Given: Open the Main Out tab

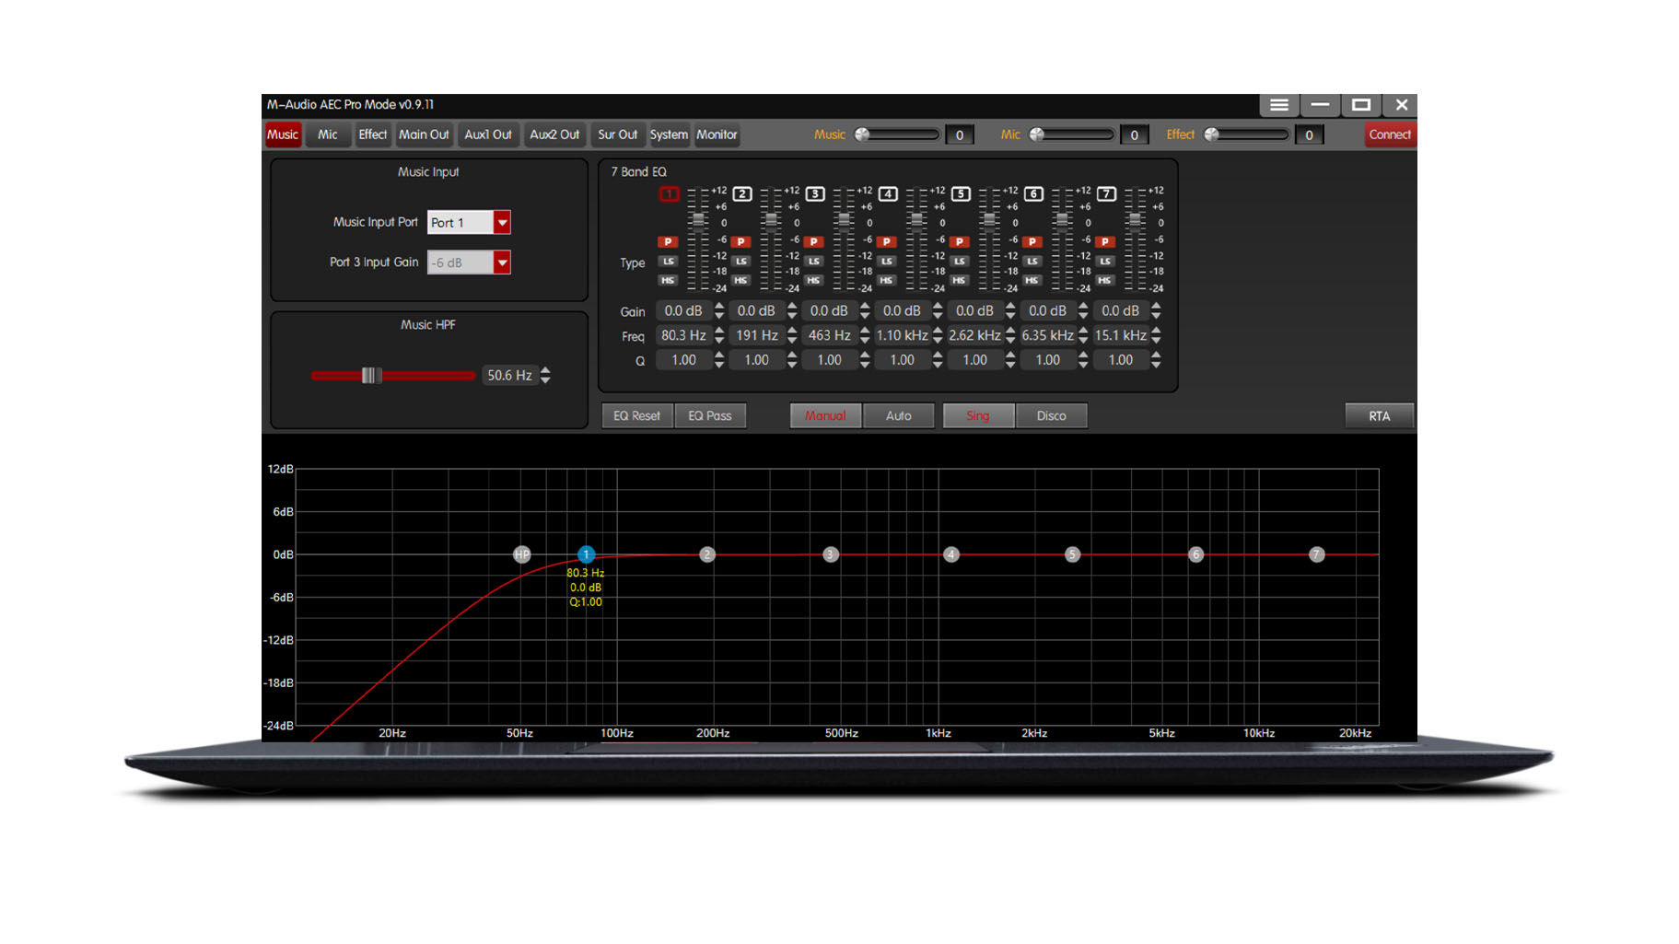Looking at the screenshot, I should pyautogui.click(x=424, y=134).
